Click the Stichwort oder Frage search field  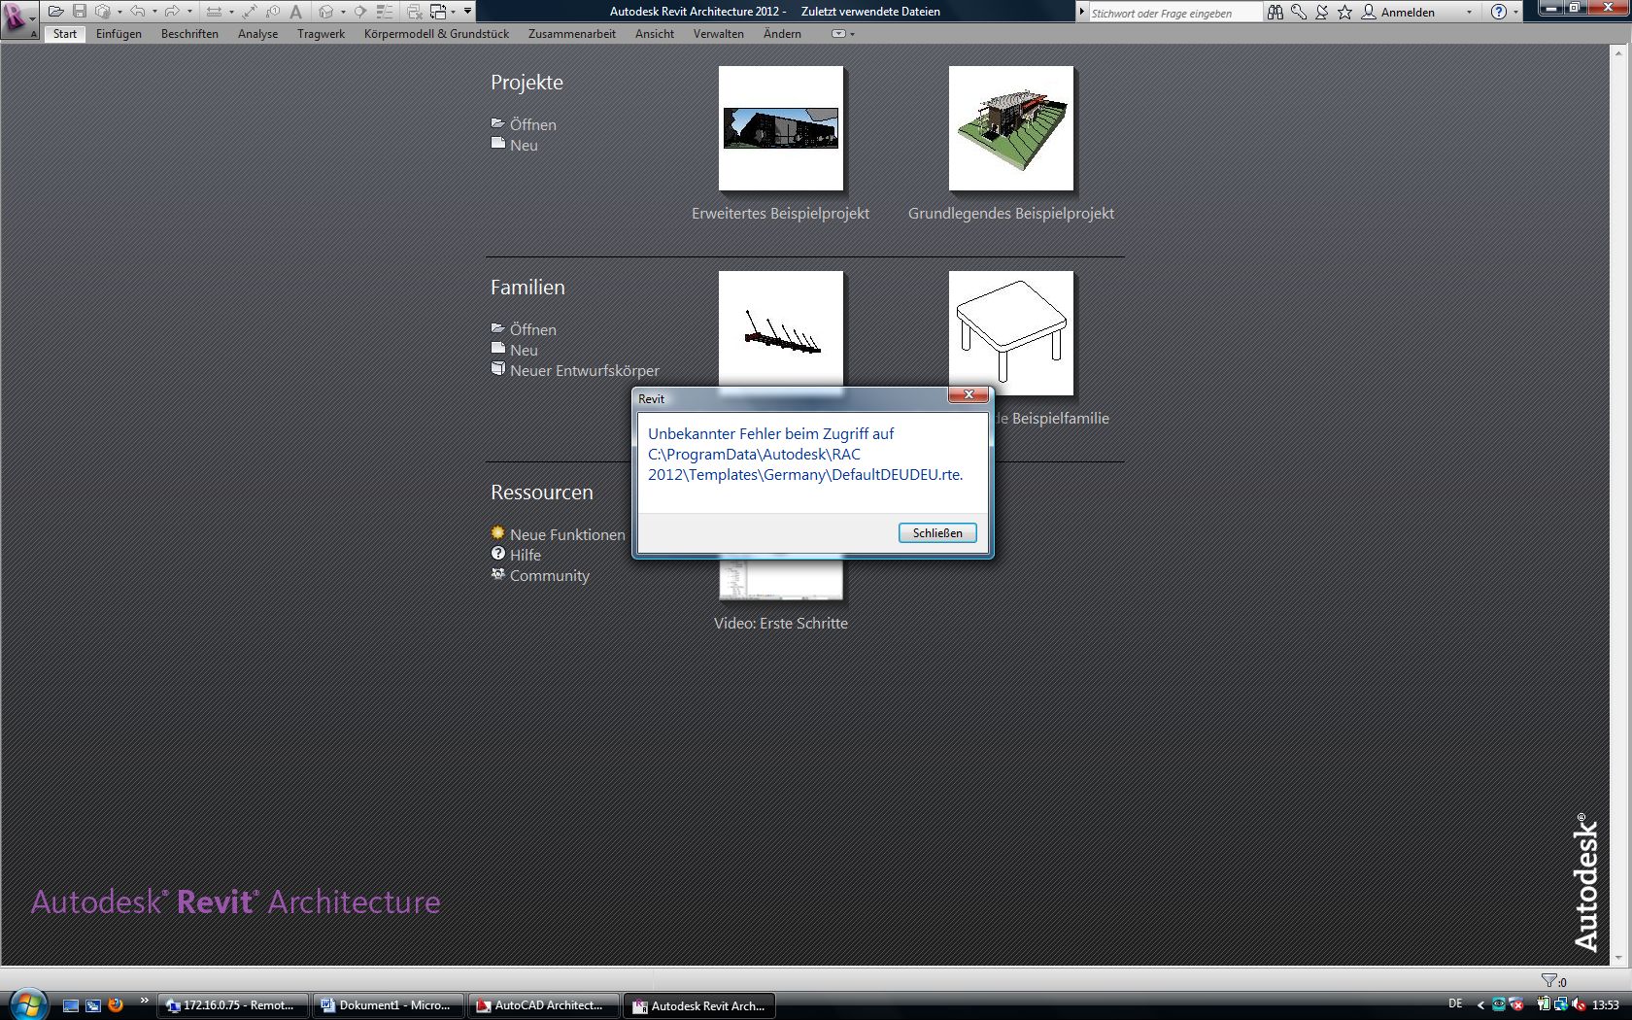pyautogui.click(x=1173, y=13)
